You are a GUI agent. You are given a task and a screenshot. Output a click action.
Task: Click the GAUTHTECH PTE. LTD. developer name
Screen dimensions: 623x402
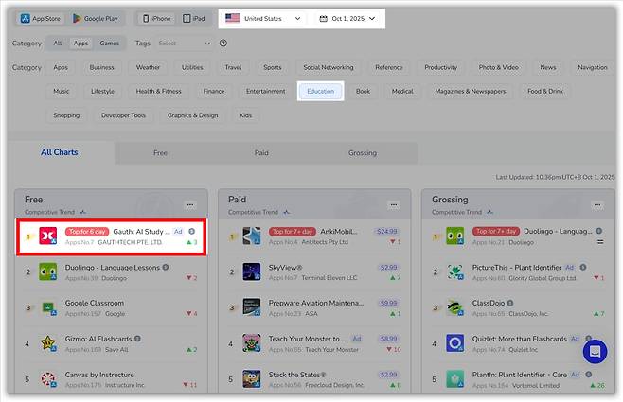[x=130, y=242]
